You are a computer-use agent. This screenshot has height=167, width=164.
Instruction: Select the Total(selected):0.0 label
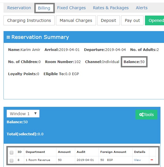pos(25,134)
